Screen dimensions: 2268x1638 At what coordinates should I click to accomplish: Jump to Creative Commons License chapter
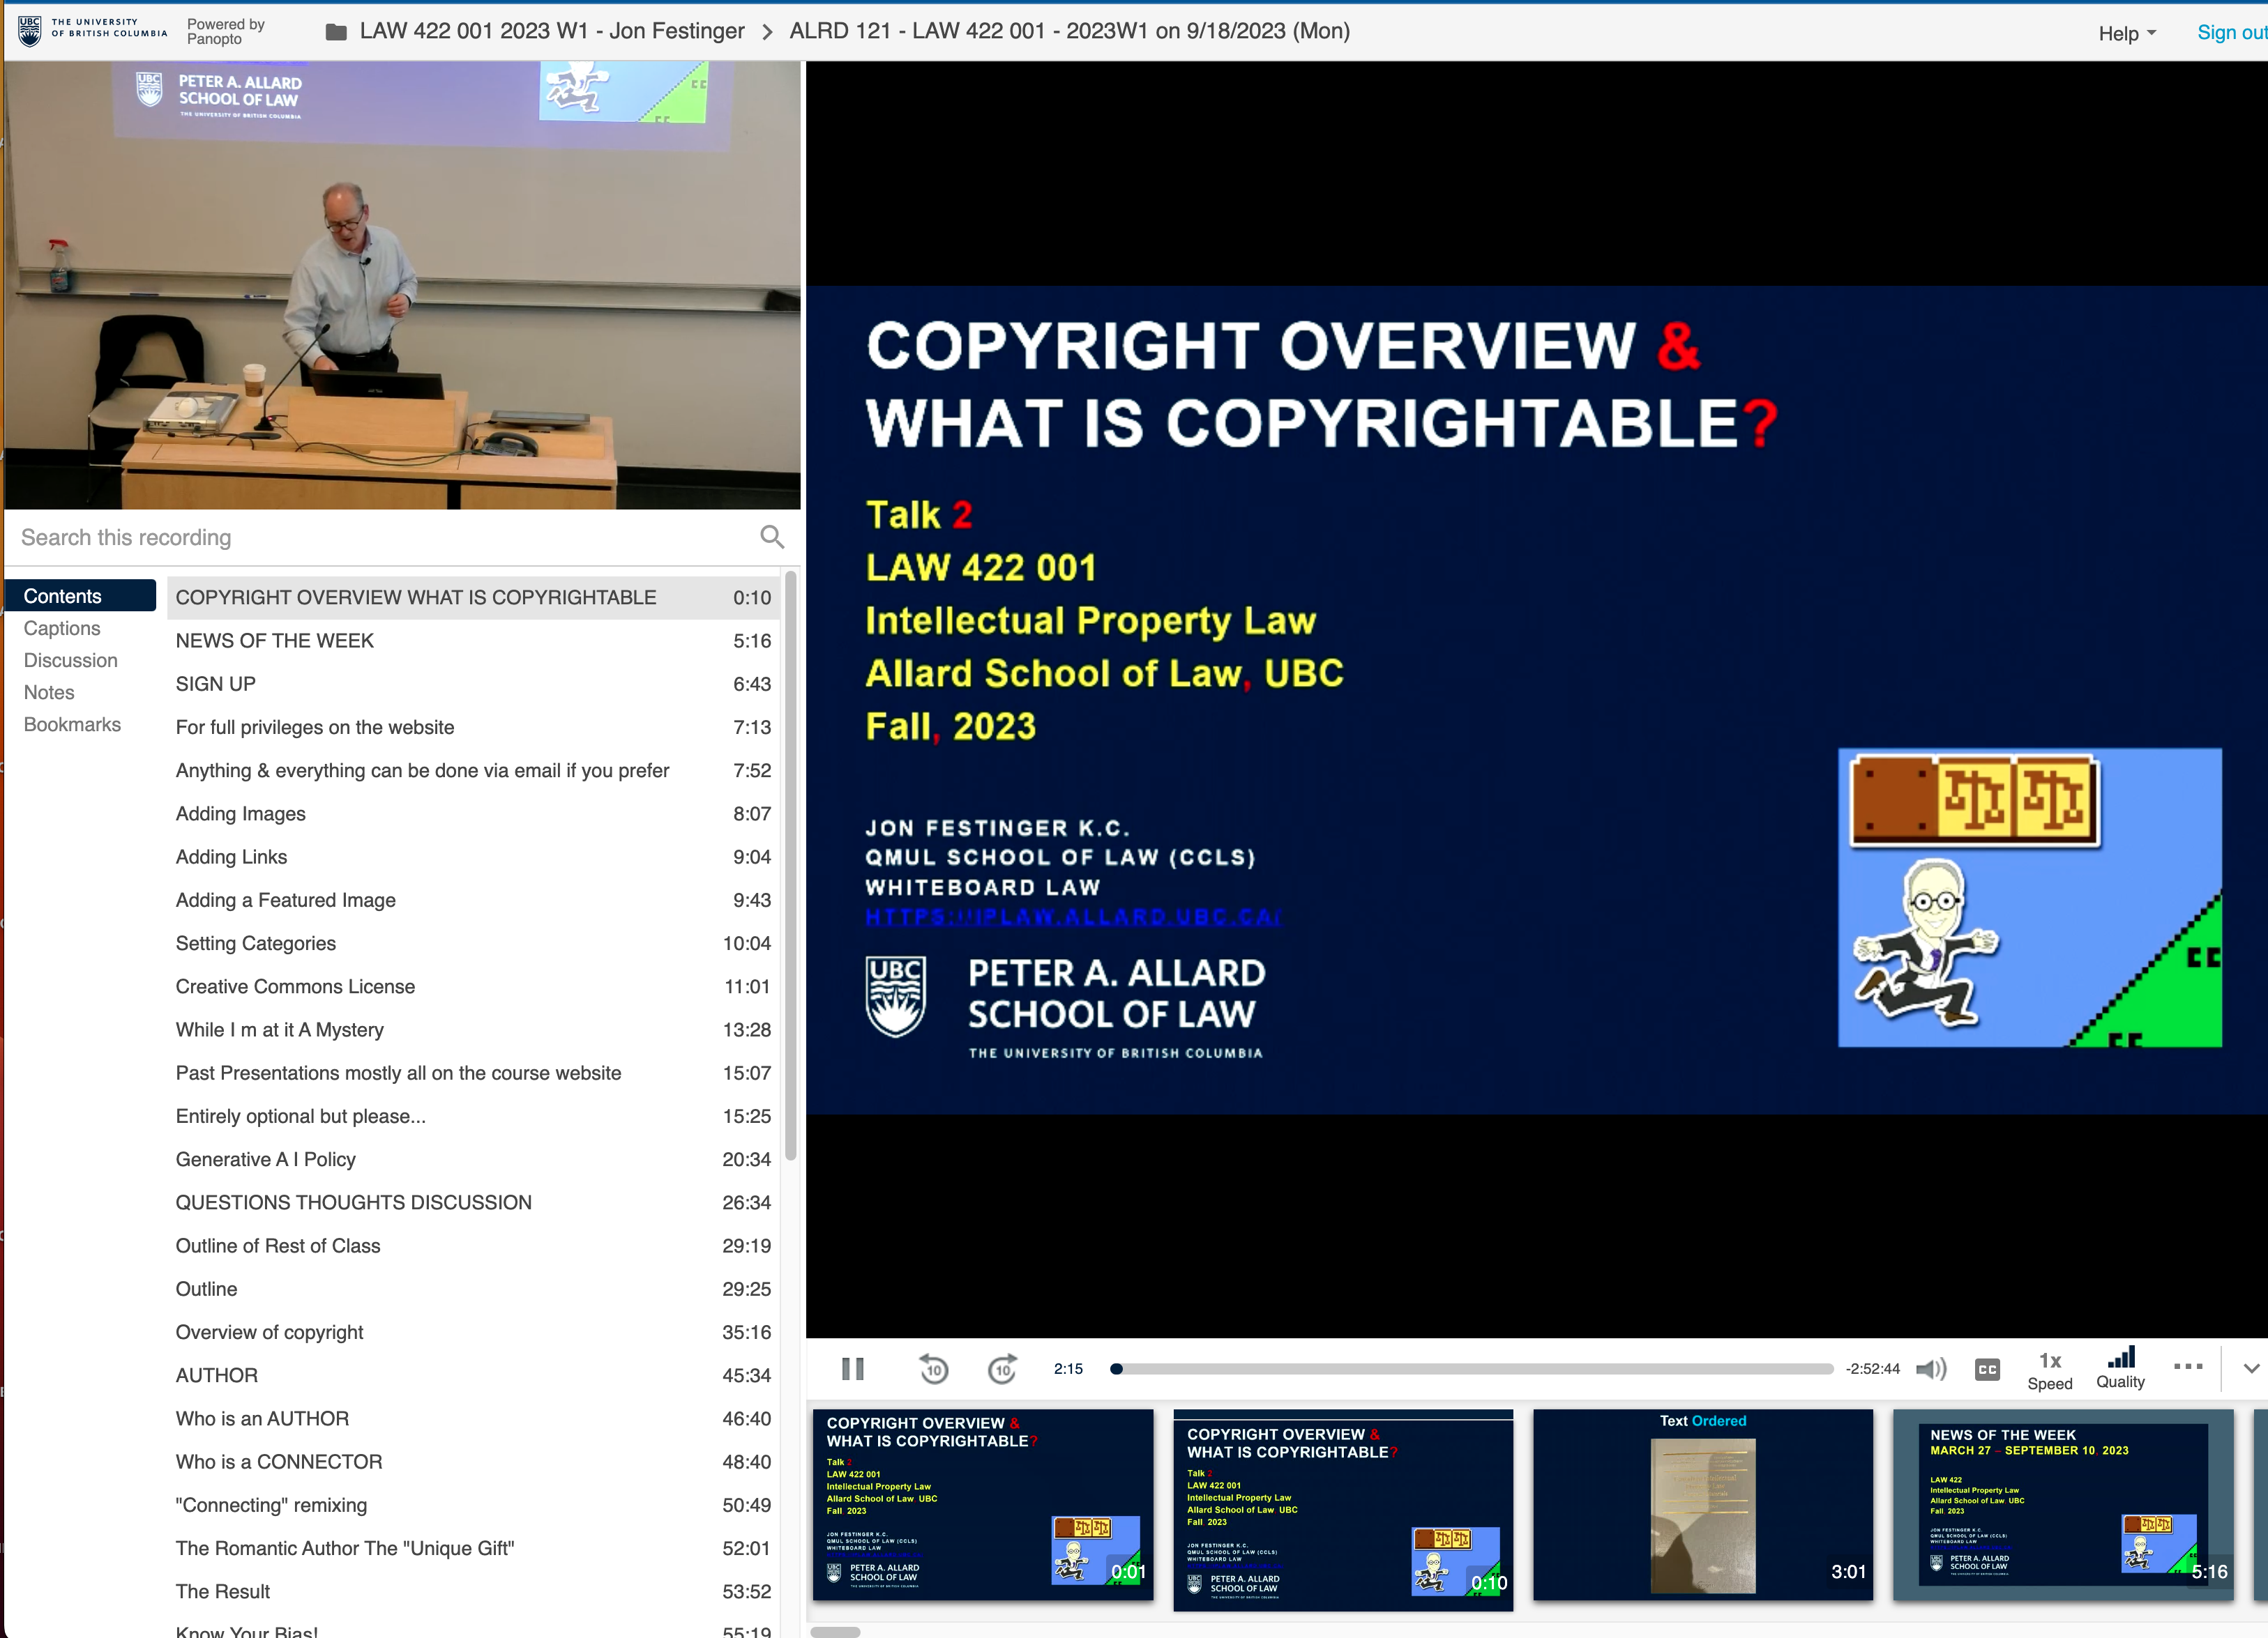[473, 986]
